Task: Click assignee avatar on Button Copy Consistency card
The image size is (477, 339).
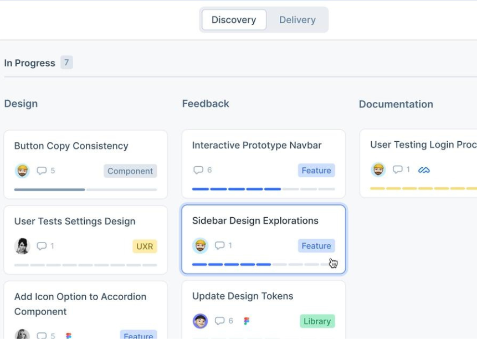Action: pos(22,171)
